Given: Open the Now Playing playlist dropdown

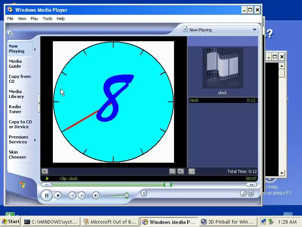Looking at the screenshot, I should point(254,30).
